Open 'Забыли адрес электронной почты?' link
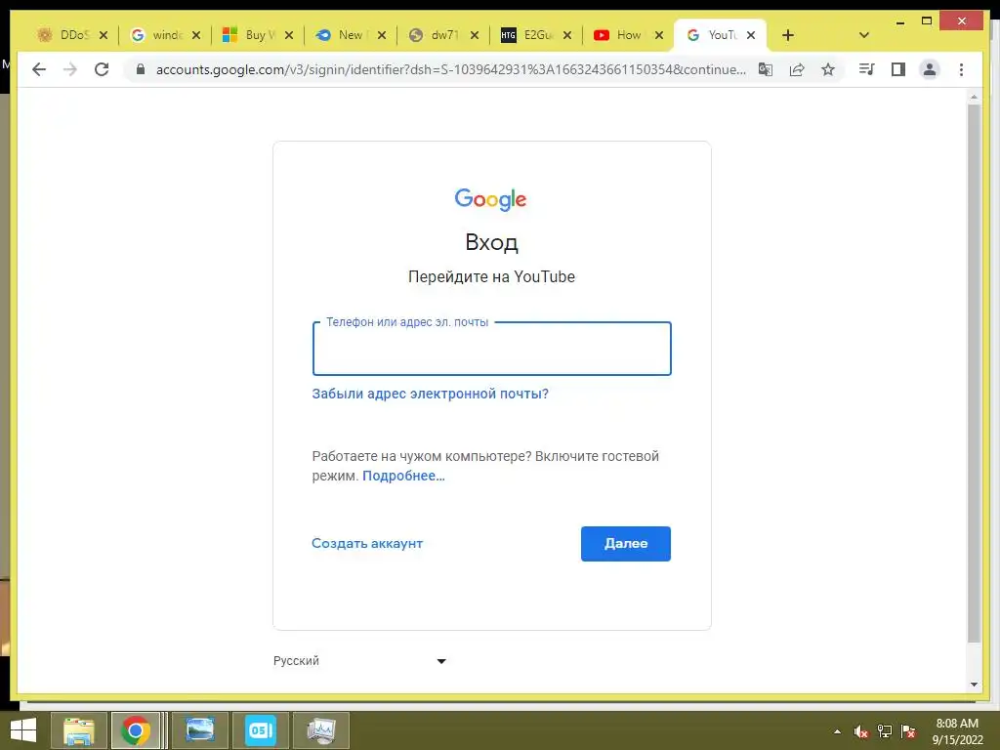This screenshot has height=750, width=1000. click(x=430, y=394)
